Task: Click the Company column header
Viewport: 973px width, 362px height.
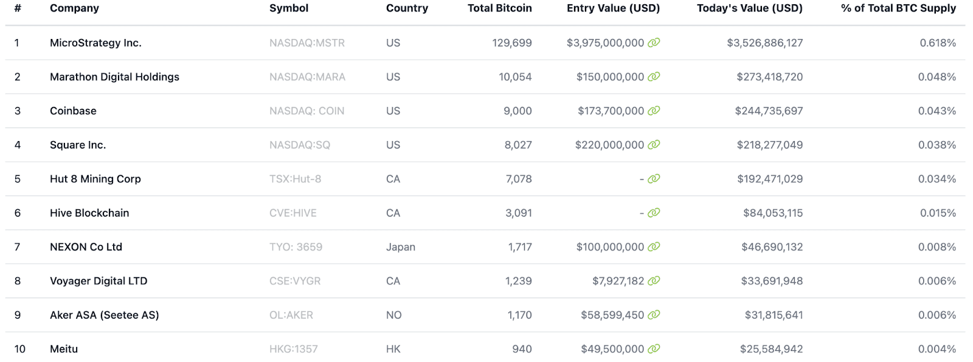Action: pos(74,9)
